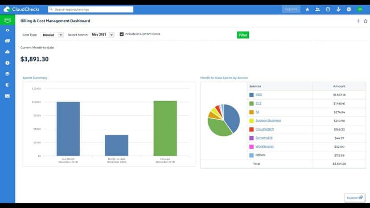370x208 pixels.
Task: Click the Upgrade button in top bar
Action: point(291,9)
